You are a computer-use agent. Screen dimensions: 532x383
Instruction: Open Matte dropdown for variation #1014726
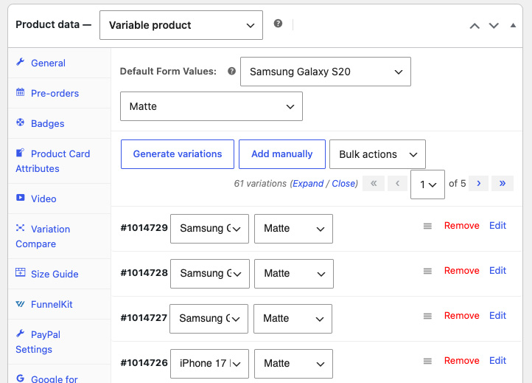[x=293, y=364]
